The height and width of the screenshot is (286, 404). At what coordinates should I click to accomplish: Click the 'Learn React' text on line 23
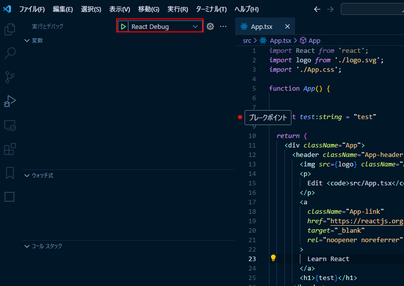[x=328, y=259]
